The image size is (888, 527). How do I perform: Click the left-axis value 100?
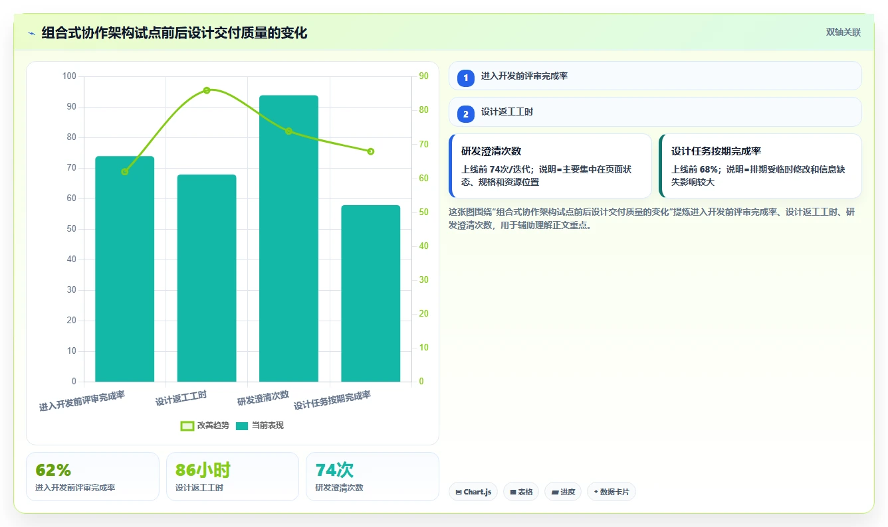click(x=70, y=76)
